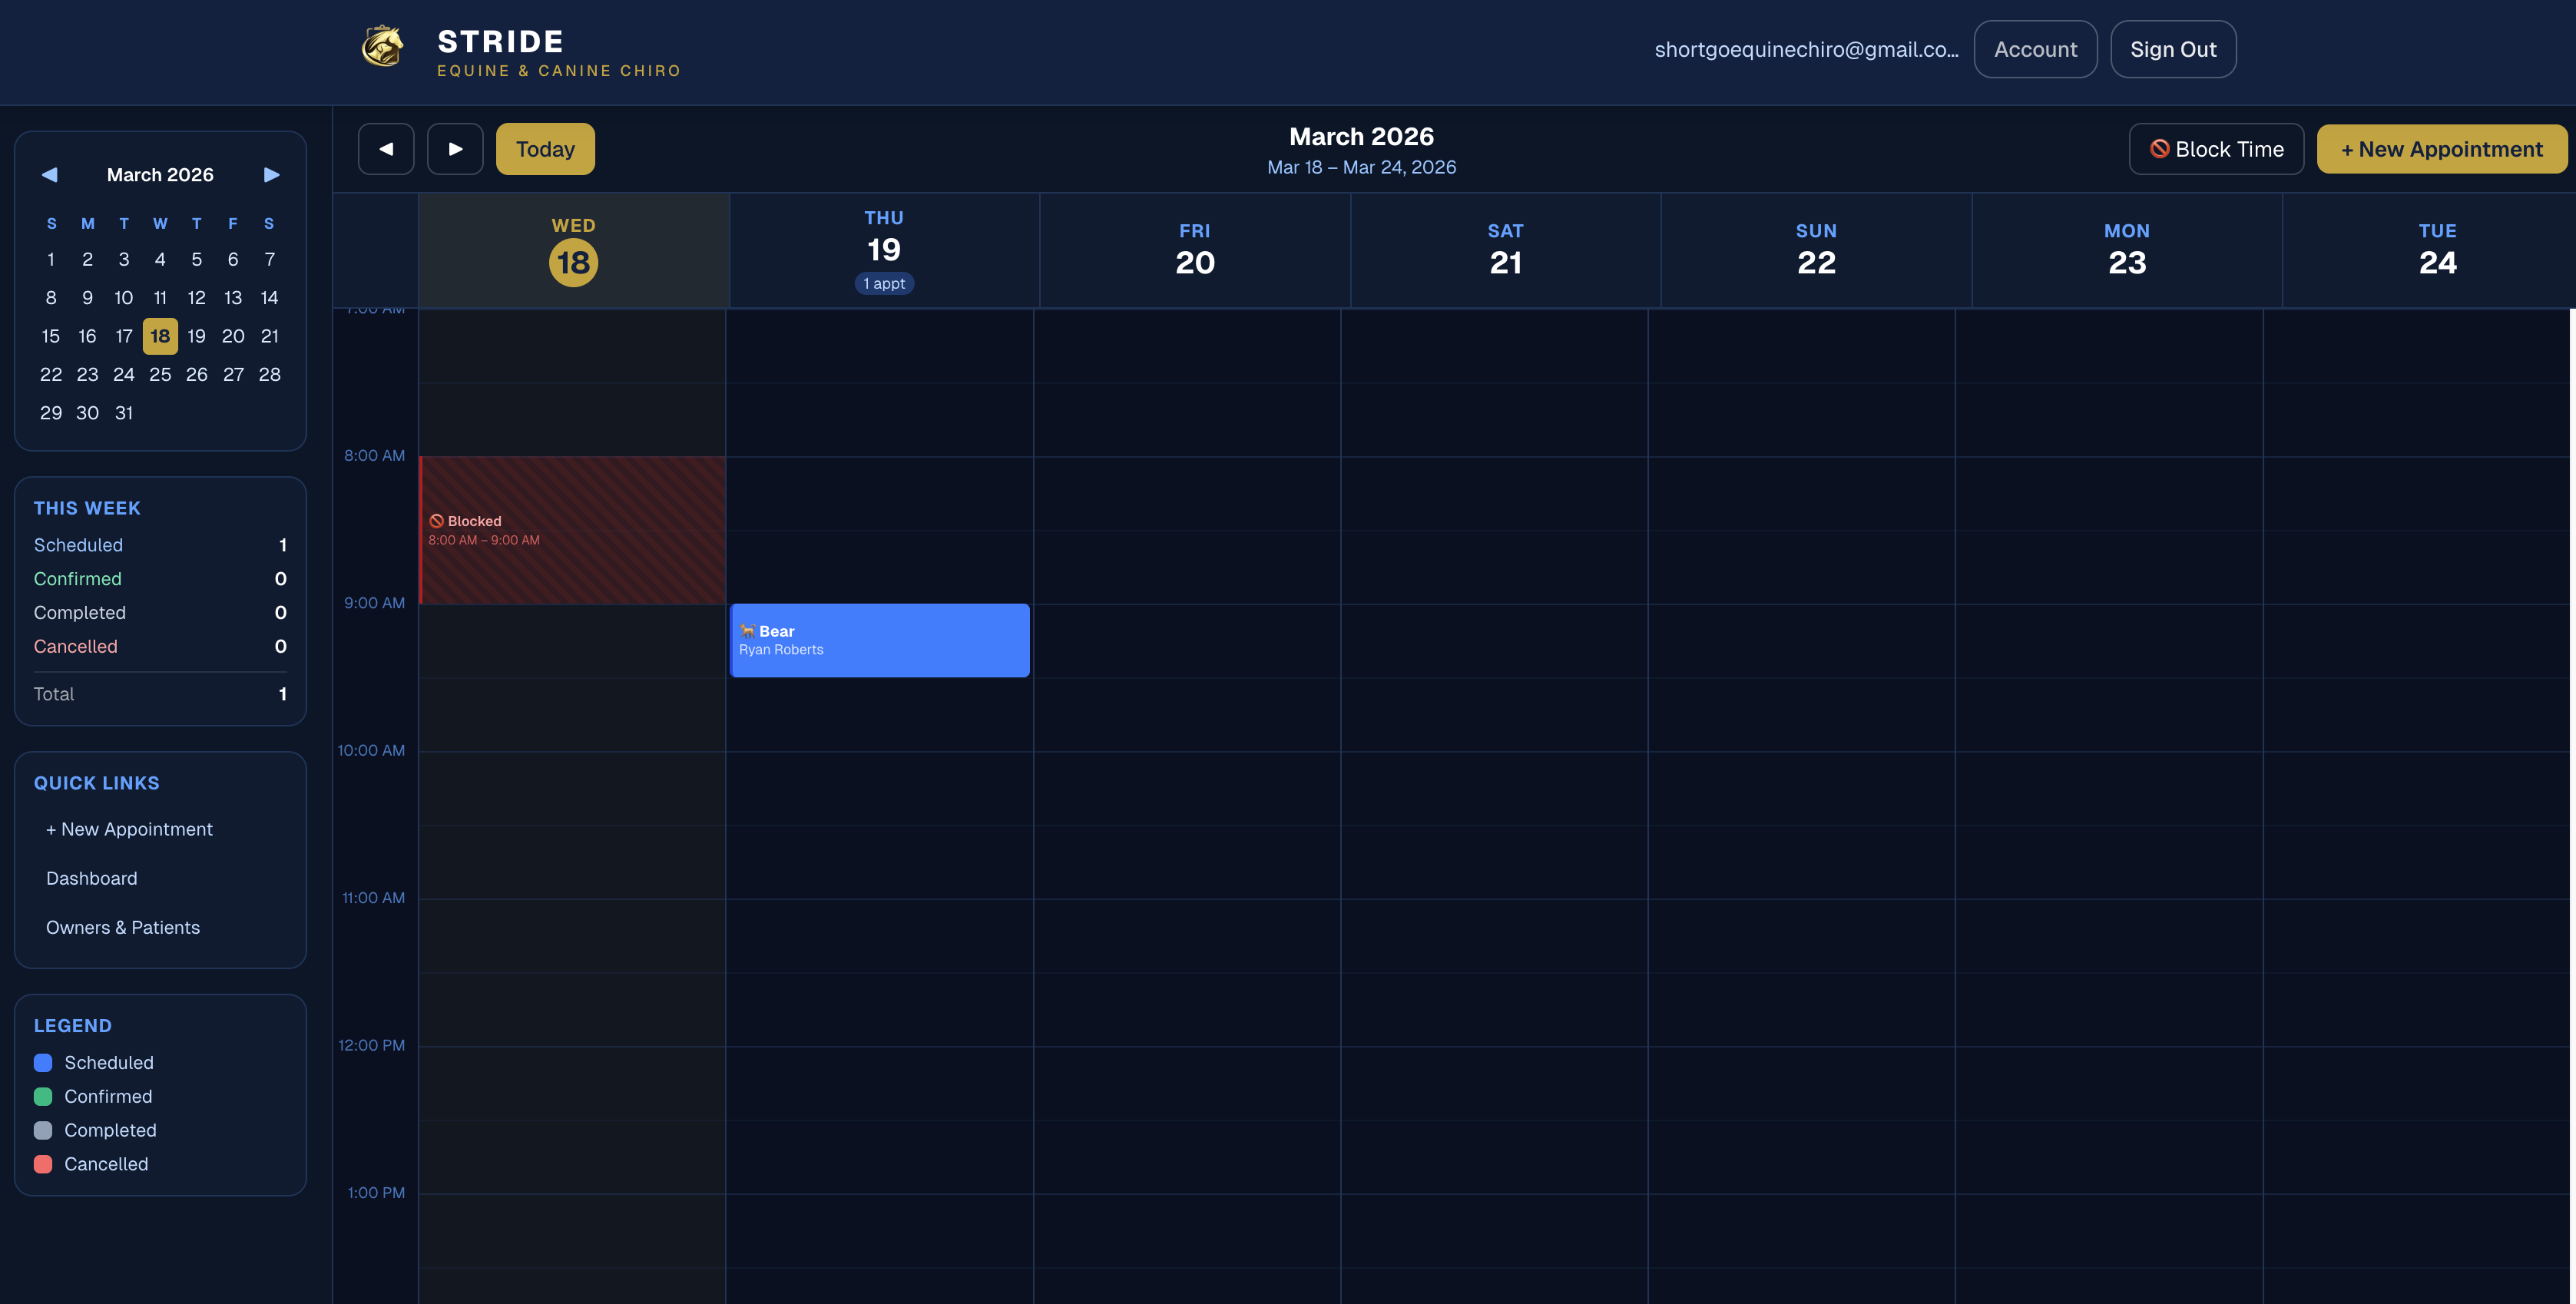
Task: Click + New Appointment under Quick Links
Action: (129, 828)
